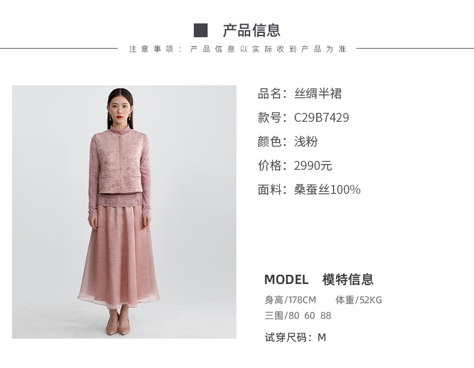Click the dark square icon beside 产品信息
Screen dimensions: 474x368
pos(200,30)
